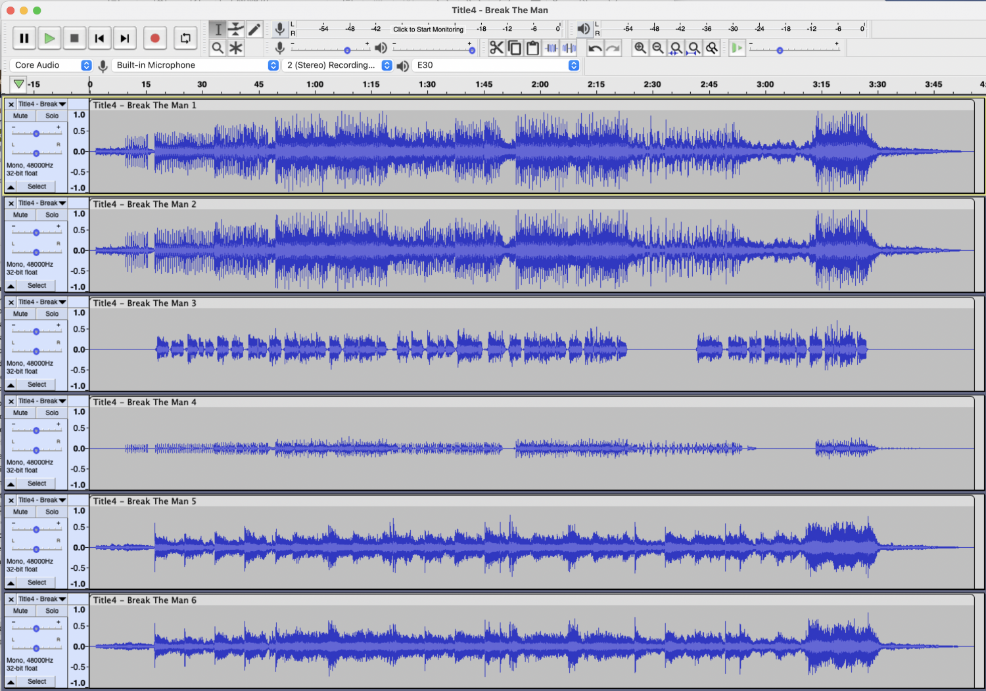Solo Break The Man 5 track
This screenshot has height=691, width=986.
pos(52,512)
